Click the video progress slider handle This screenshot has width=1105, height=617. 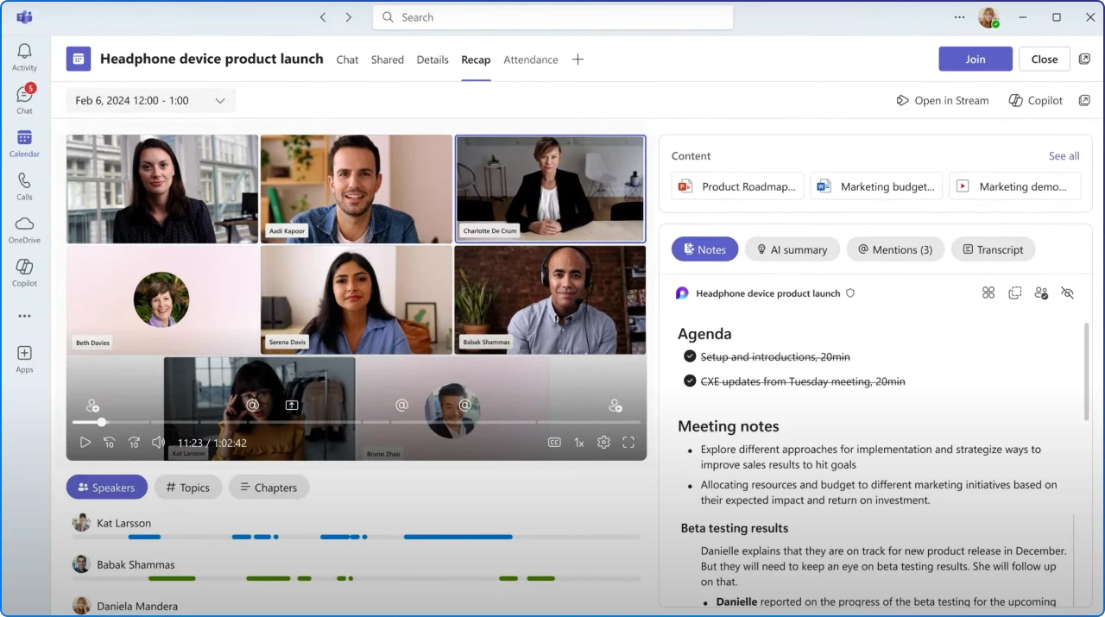tap(102, 422)
